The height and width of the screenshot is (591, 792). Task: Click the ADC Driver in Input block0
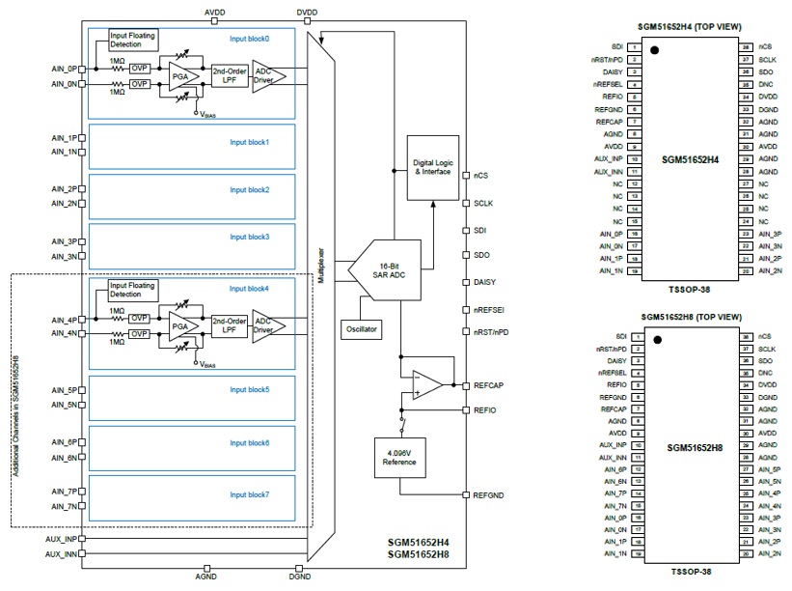pyautogui.click(x=268, y=76)
